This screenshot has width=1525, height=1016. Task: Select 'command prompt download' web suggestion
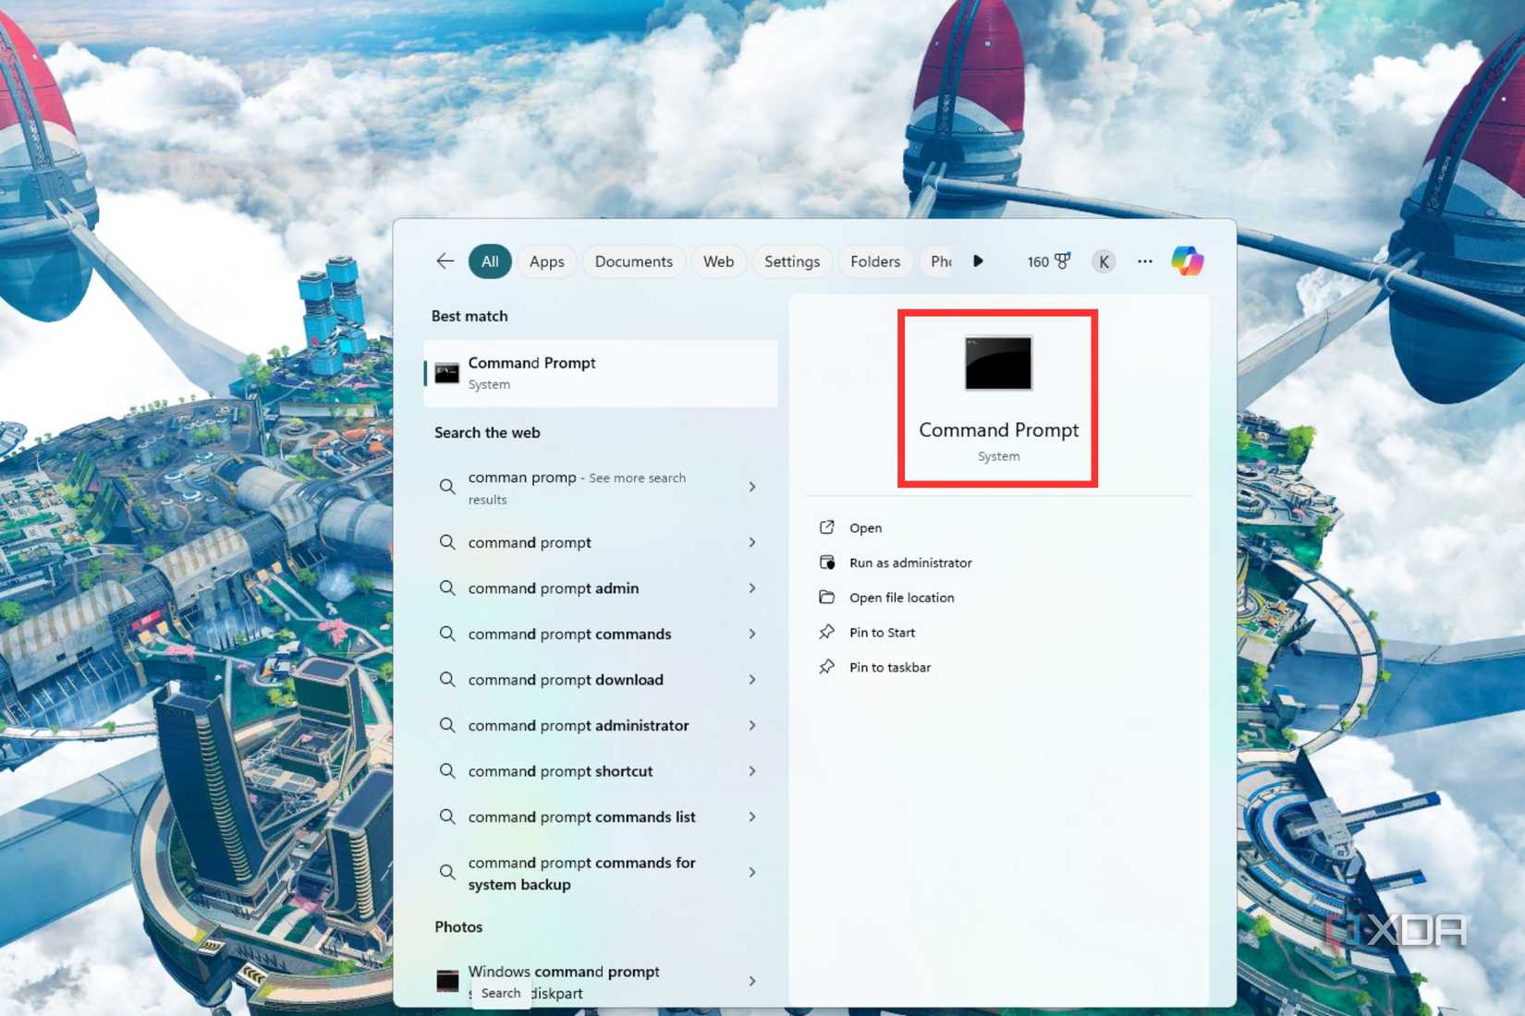click(601, 680)
